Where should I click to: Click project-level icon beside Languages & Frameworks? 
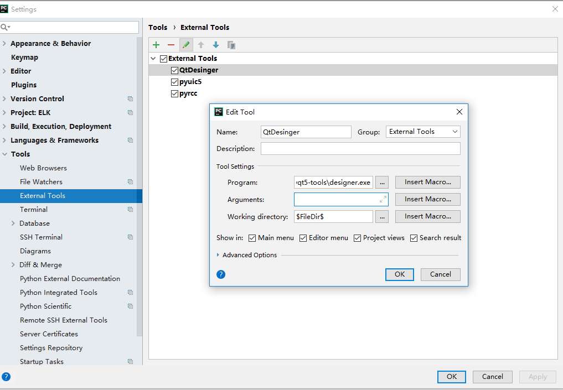click(130, 141)
